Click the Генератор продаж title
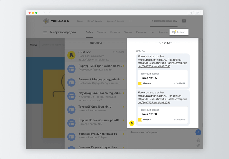The width and height of the screenshot is (229, 159). click(x=63, y=32)
